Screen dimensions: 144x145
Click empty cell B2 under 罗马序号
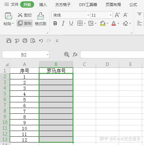click(x=56, y=76)
